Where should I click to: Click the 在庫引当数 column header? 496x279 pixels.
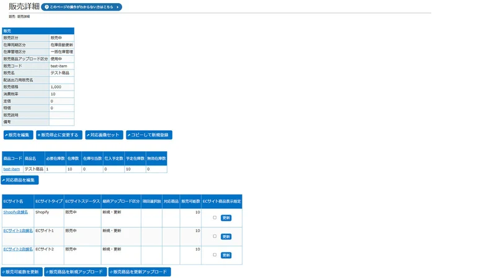tap(92, 159)
